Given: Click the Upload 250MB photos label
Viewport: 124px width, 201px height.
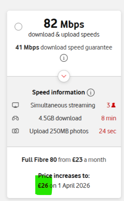Looking at the screenshot, I should pos(59,131).
